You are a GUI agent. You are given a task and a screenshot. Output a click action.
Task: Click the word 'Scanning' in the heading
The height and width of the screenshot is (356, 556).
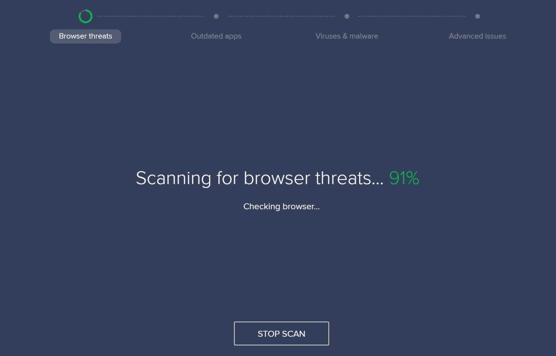pyautogui.click(x=173, y=179)
